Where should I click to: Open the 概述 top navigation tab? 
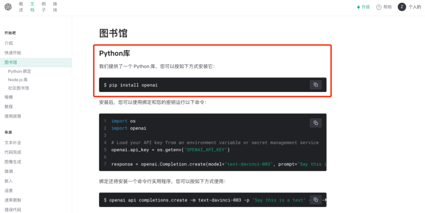pyautogui.click(x=21, y=7)
